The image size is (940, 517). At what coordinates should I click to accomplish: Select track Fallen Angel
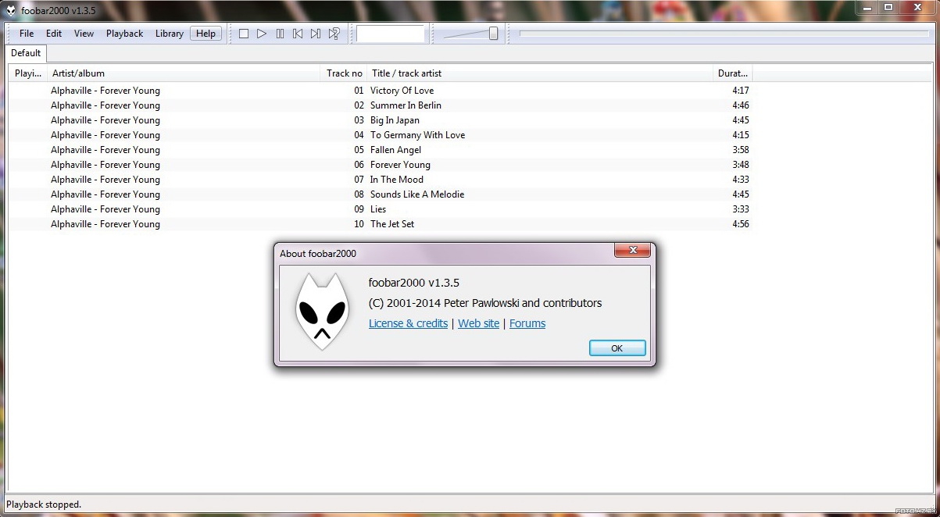point(395,150)
